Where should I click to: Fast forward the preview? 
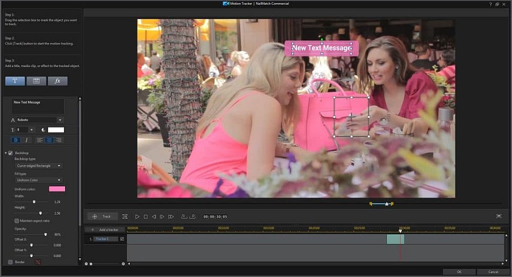(x=171, y=217)
